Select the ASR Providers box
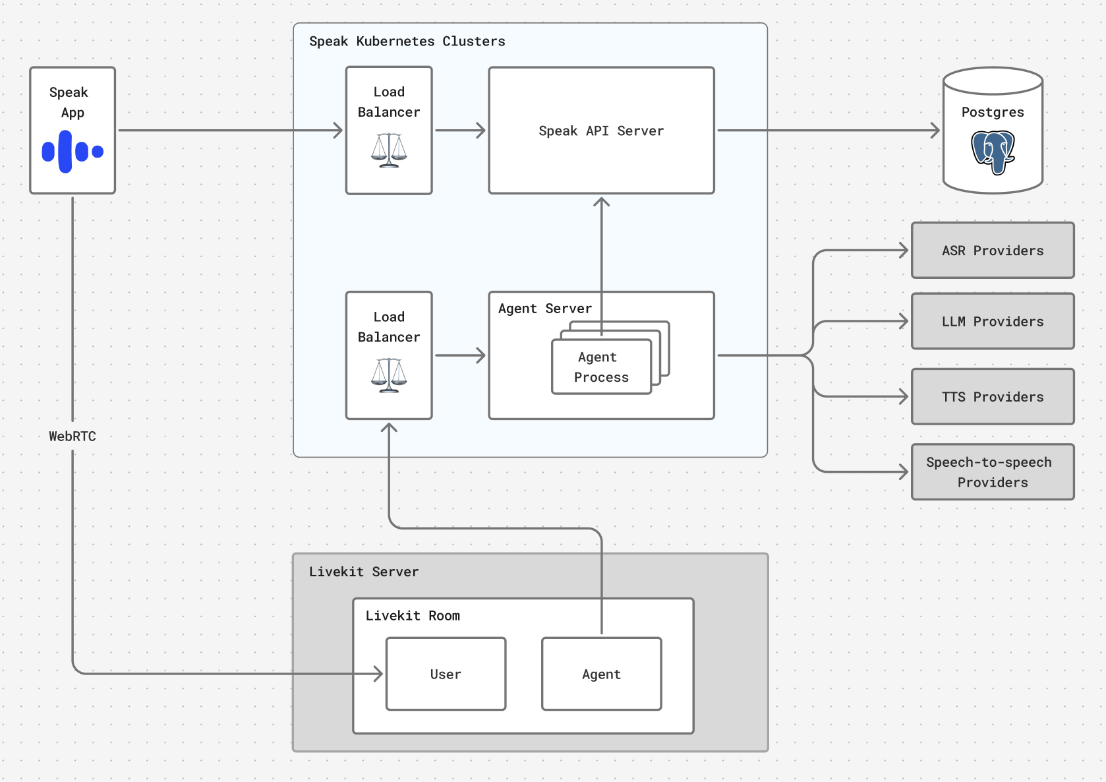The image size is (1106, 782). 993,251
